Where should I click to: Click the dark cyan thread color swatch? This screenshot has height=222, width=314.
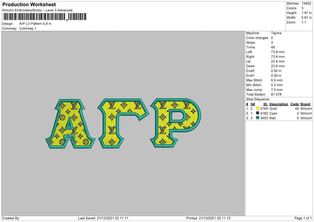pyautogui.click(x=257, y=113)
